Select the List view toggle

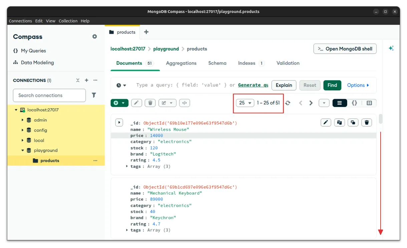pos(340,103)
